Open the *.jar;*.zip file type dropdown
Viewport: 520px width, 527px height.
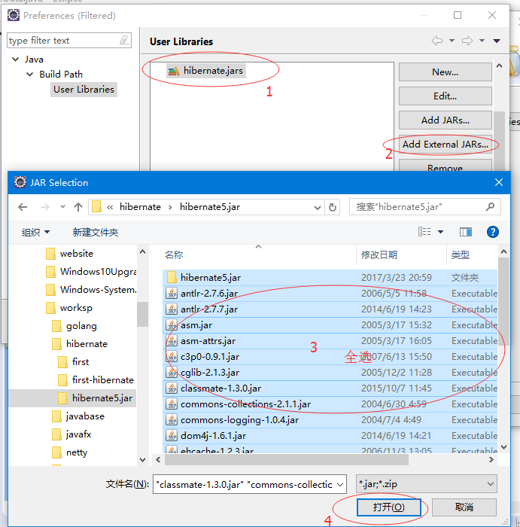(x=427, y=484)
